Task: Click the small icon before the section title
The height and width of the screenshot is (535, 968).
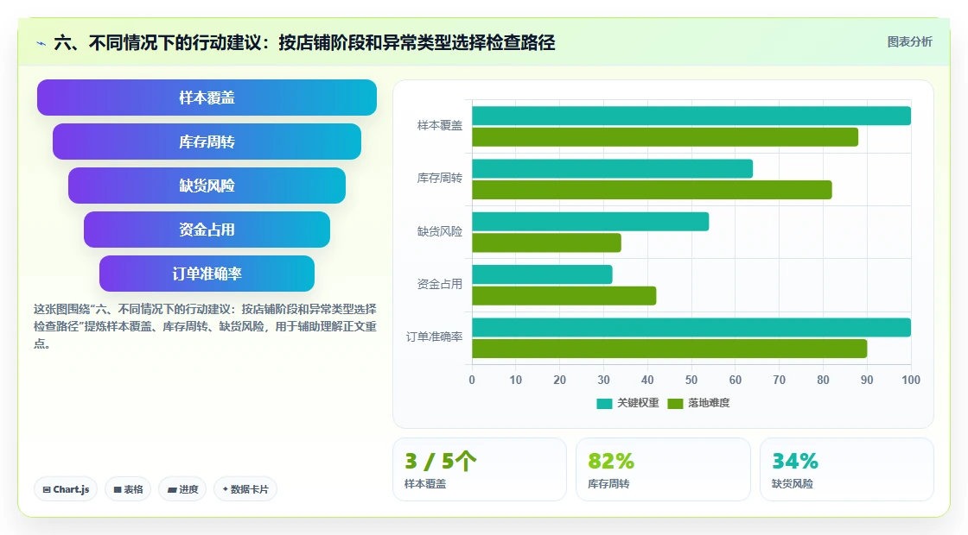Action: coord(41,43)
